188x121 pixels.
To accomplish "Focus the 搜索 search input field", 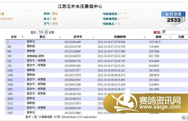I will point(175,32).
